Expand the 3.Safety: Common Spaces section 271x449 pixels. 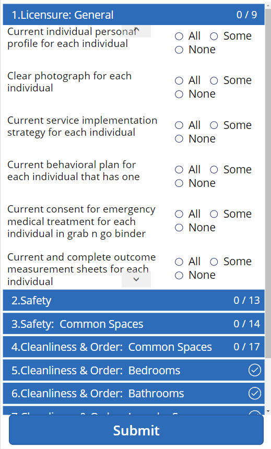coord(134,324)
